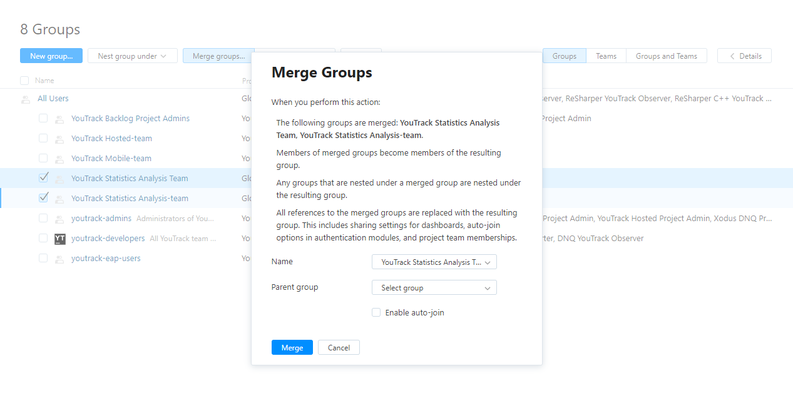Check the YouTrack Backlog Project Admins checkbox
Screen dimensions: 793x401
coord(43,118)
